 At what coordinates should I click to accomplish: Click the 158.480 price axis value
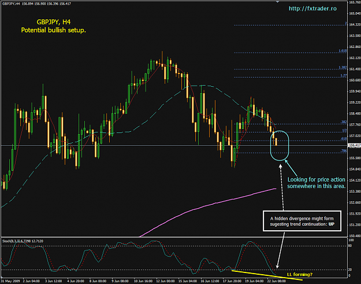(355, 113)
